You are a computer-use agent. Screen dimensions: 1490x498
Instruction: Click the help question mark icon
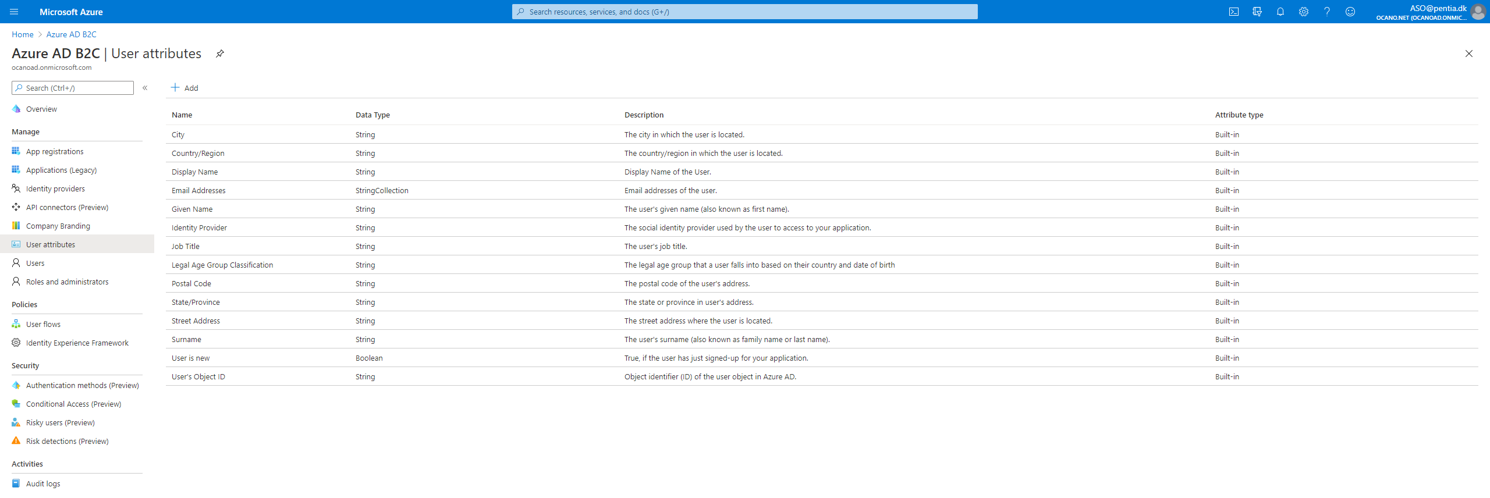[1326, 12]
